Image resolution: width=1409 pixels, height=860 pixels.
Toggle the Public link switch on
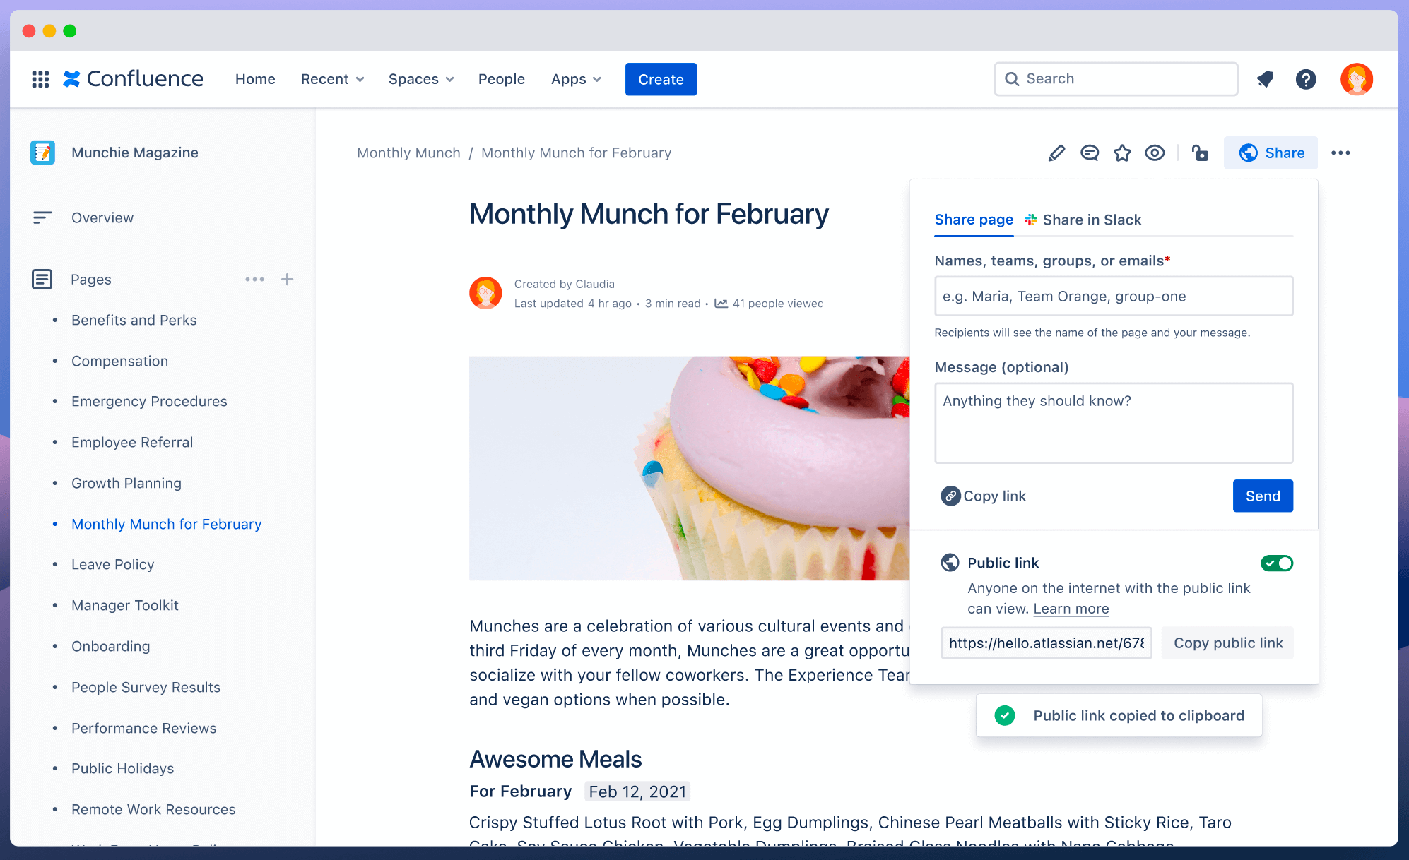click(1276, 562)
